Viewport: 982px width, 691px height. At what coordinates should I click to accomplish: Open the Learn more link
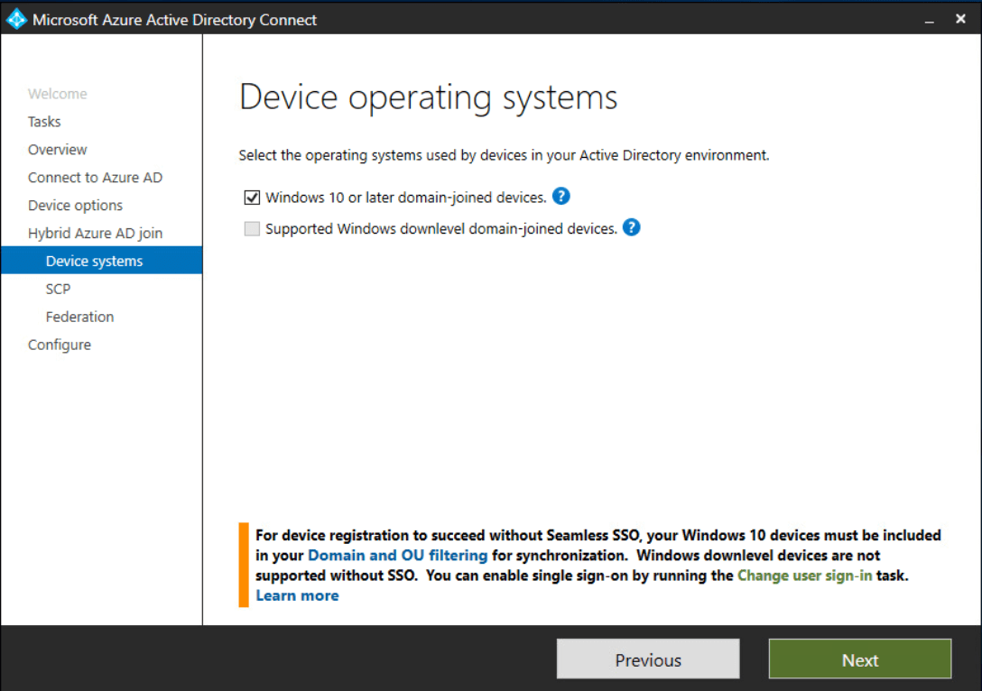point(297,595)
